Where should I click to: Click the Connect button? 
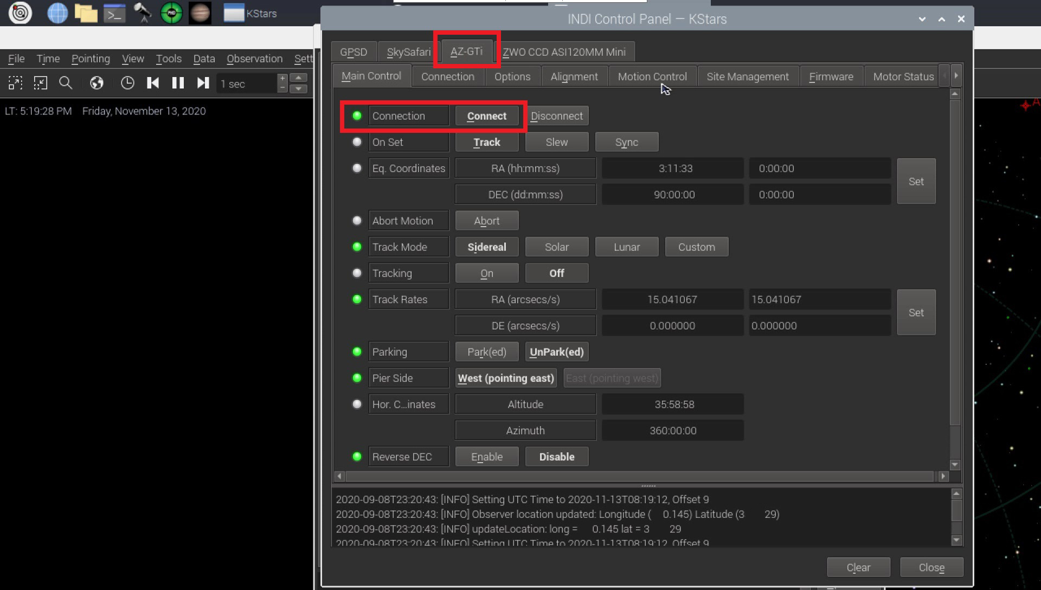click(487, 116)
